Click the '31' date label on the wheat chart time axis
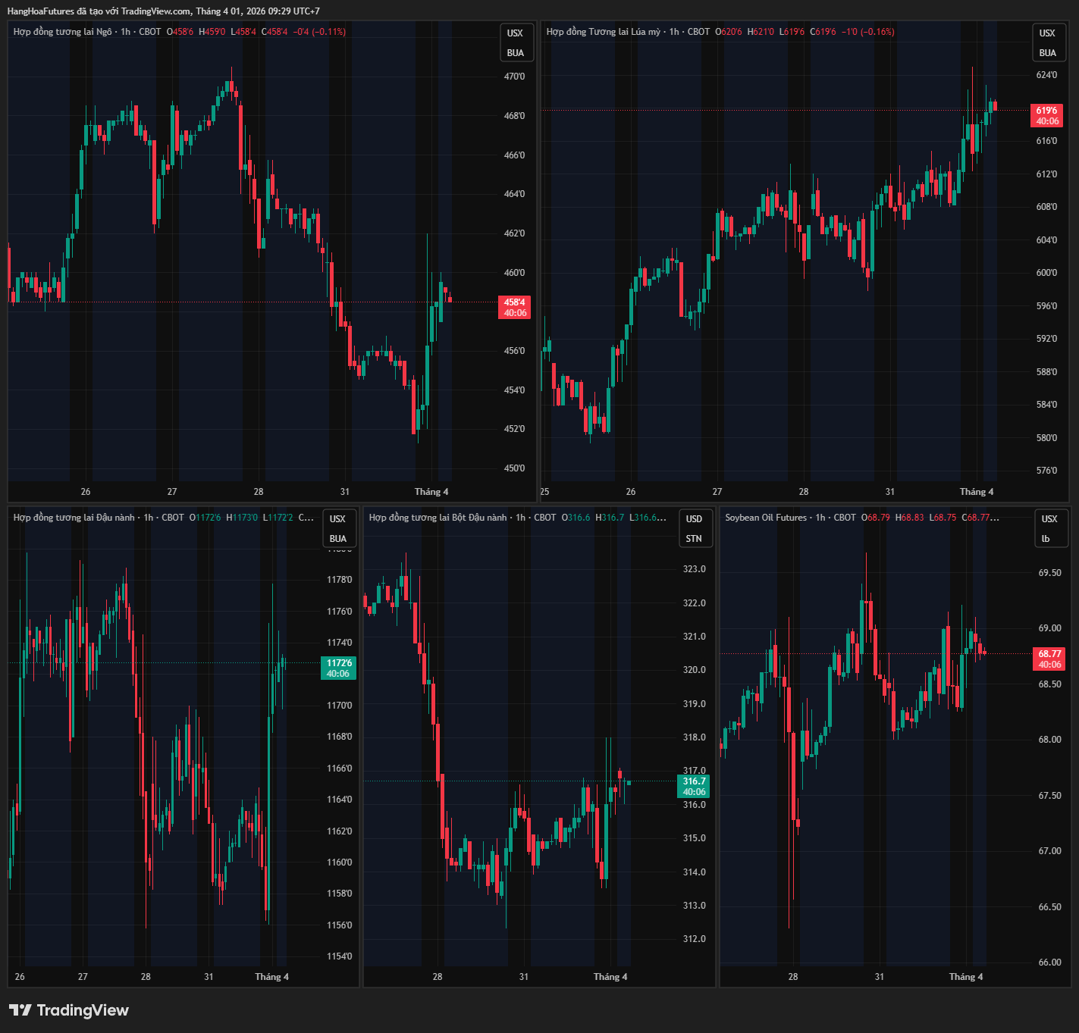The image size is (1079, 1033). pyautogui.click(x=890, y=492)
